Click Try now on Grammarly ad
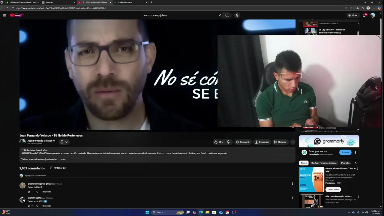384x216 pixels. [345, 152]
